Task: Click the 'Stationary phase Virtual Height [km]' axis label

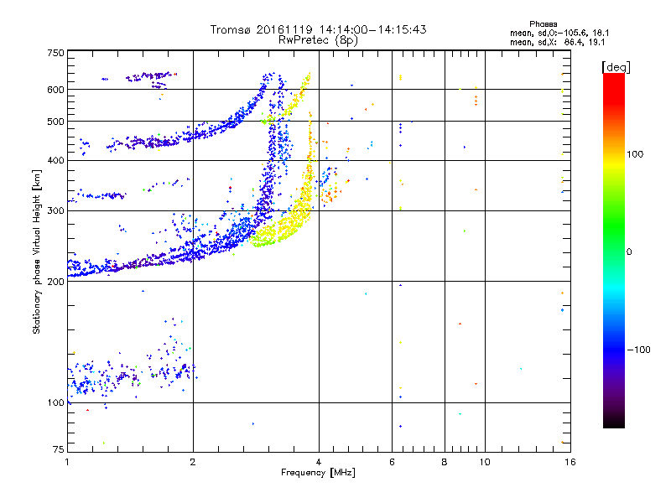Action: coord(37,251)
